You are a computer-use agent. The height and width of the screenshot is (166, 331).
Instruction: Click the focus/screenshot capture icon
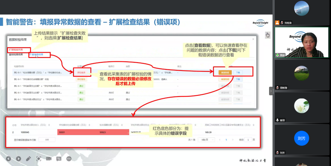39,158
